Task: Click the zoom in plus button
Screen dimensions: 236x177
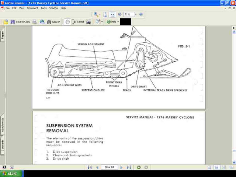Action: [141, 14]
